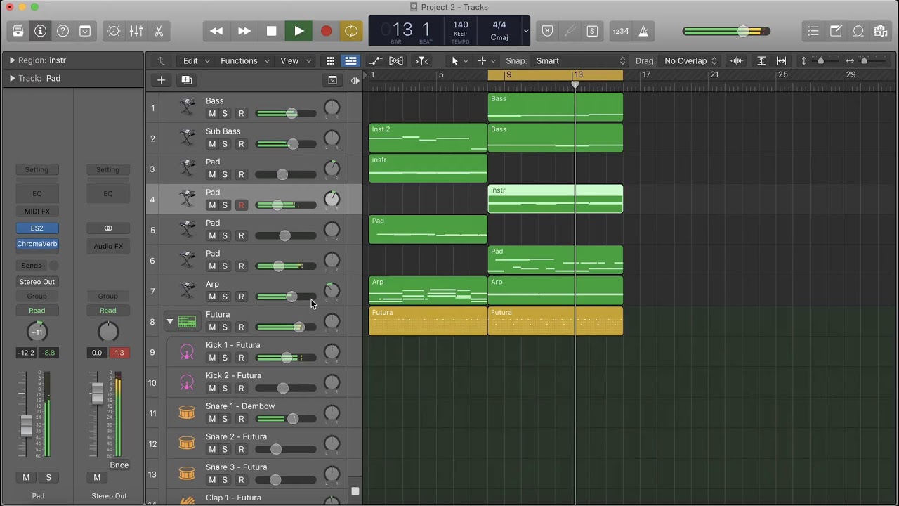Adjust the Pad channel strip volume fader

tap(26, 425)
